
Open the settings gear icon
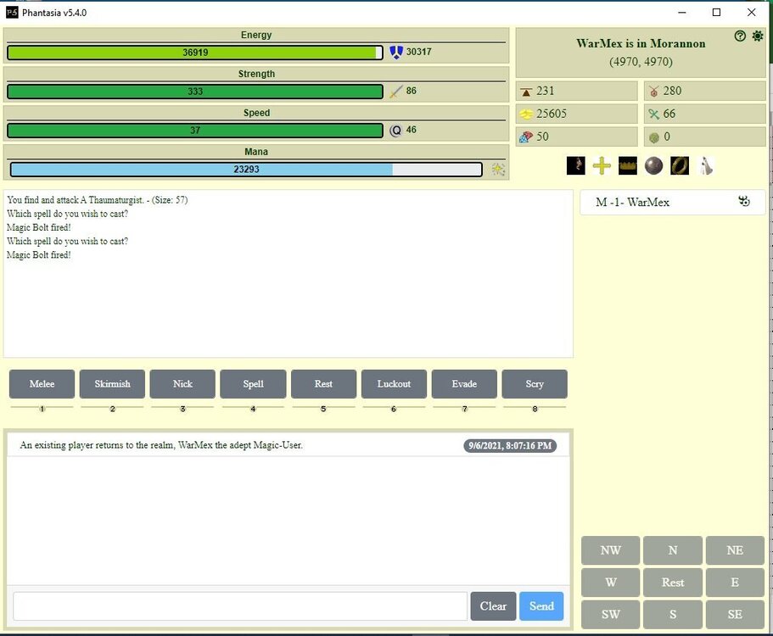[757, 36]
